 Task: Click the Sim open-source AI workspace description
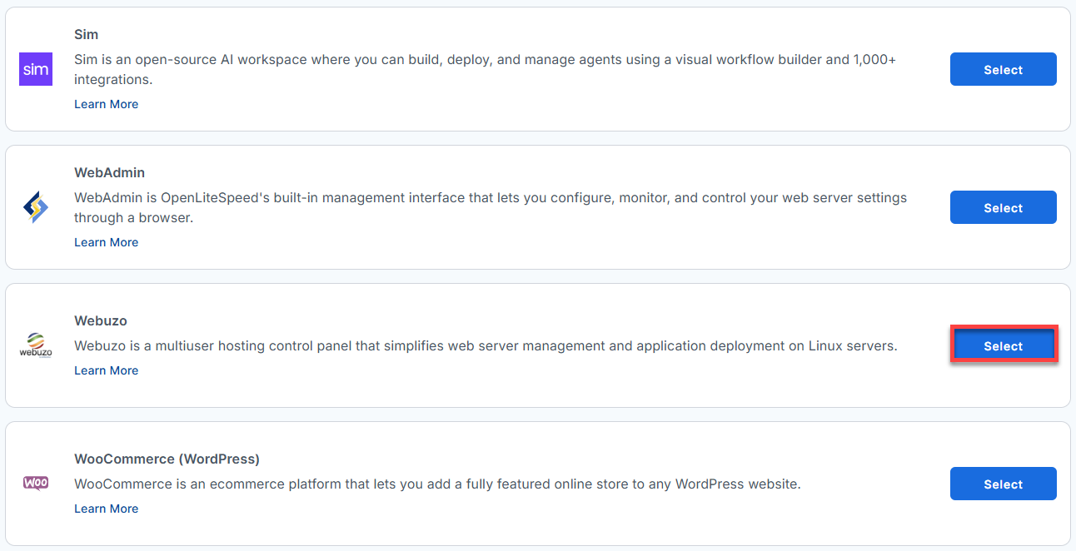485,70
